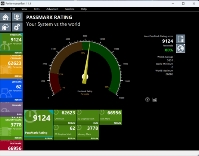The height and width of the screenshot is (156, 199).
Task: Click the timer icon on the Disk Mark tile
Action: pyautogui.click(x=102, y=112)
